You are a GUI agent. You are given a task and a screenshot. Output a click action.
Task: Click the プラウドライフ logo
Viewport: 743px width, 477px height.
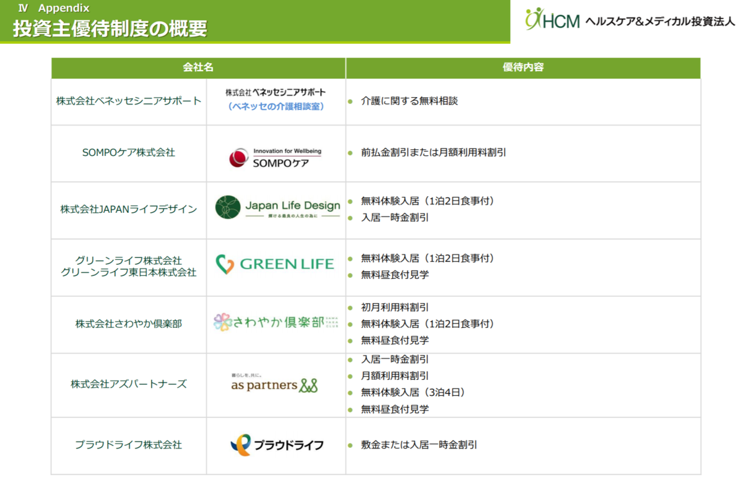click(x=277, y=445)
